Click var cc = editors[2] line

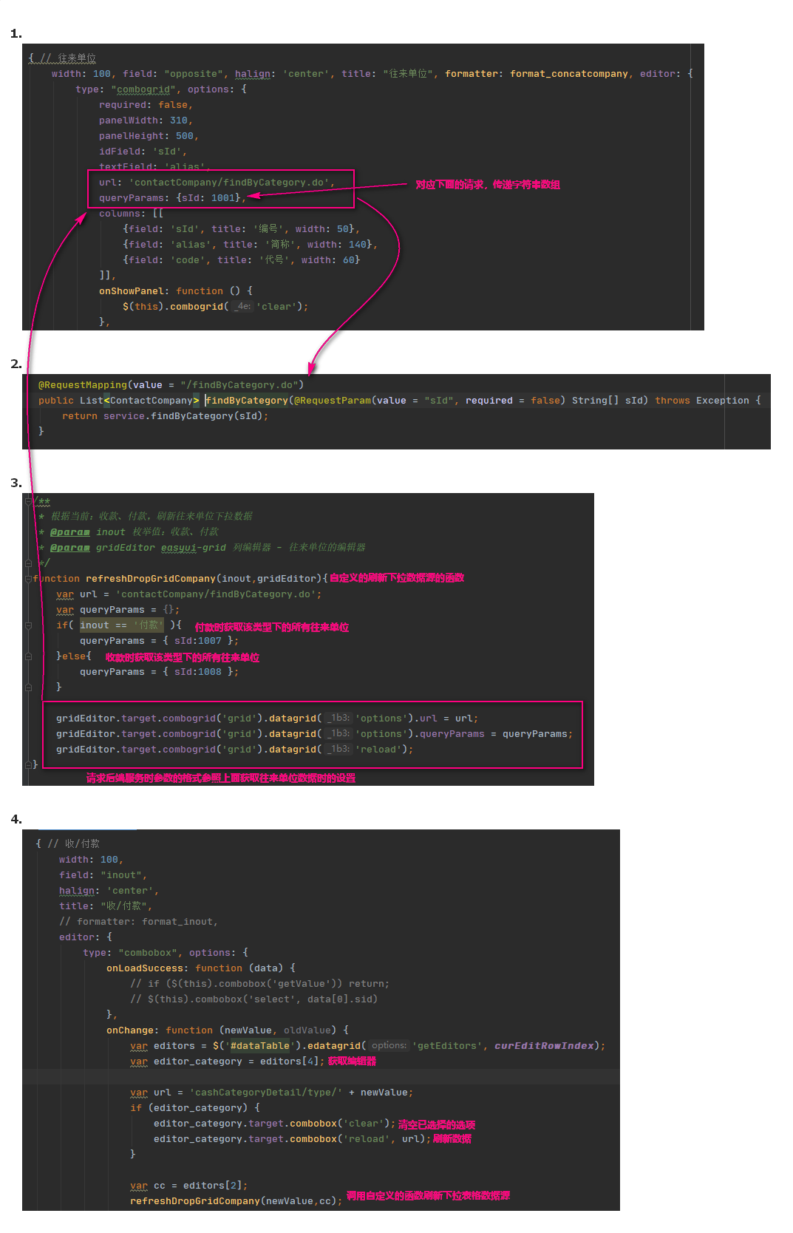(189, 1185)
